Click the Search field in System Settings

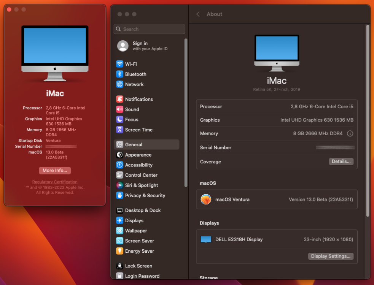pos(149,29)
